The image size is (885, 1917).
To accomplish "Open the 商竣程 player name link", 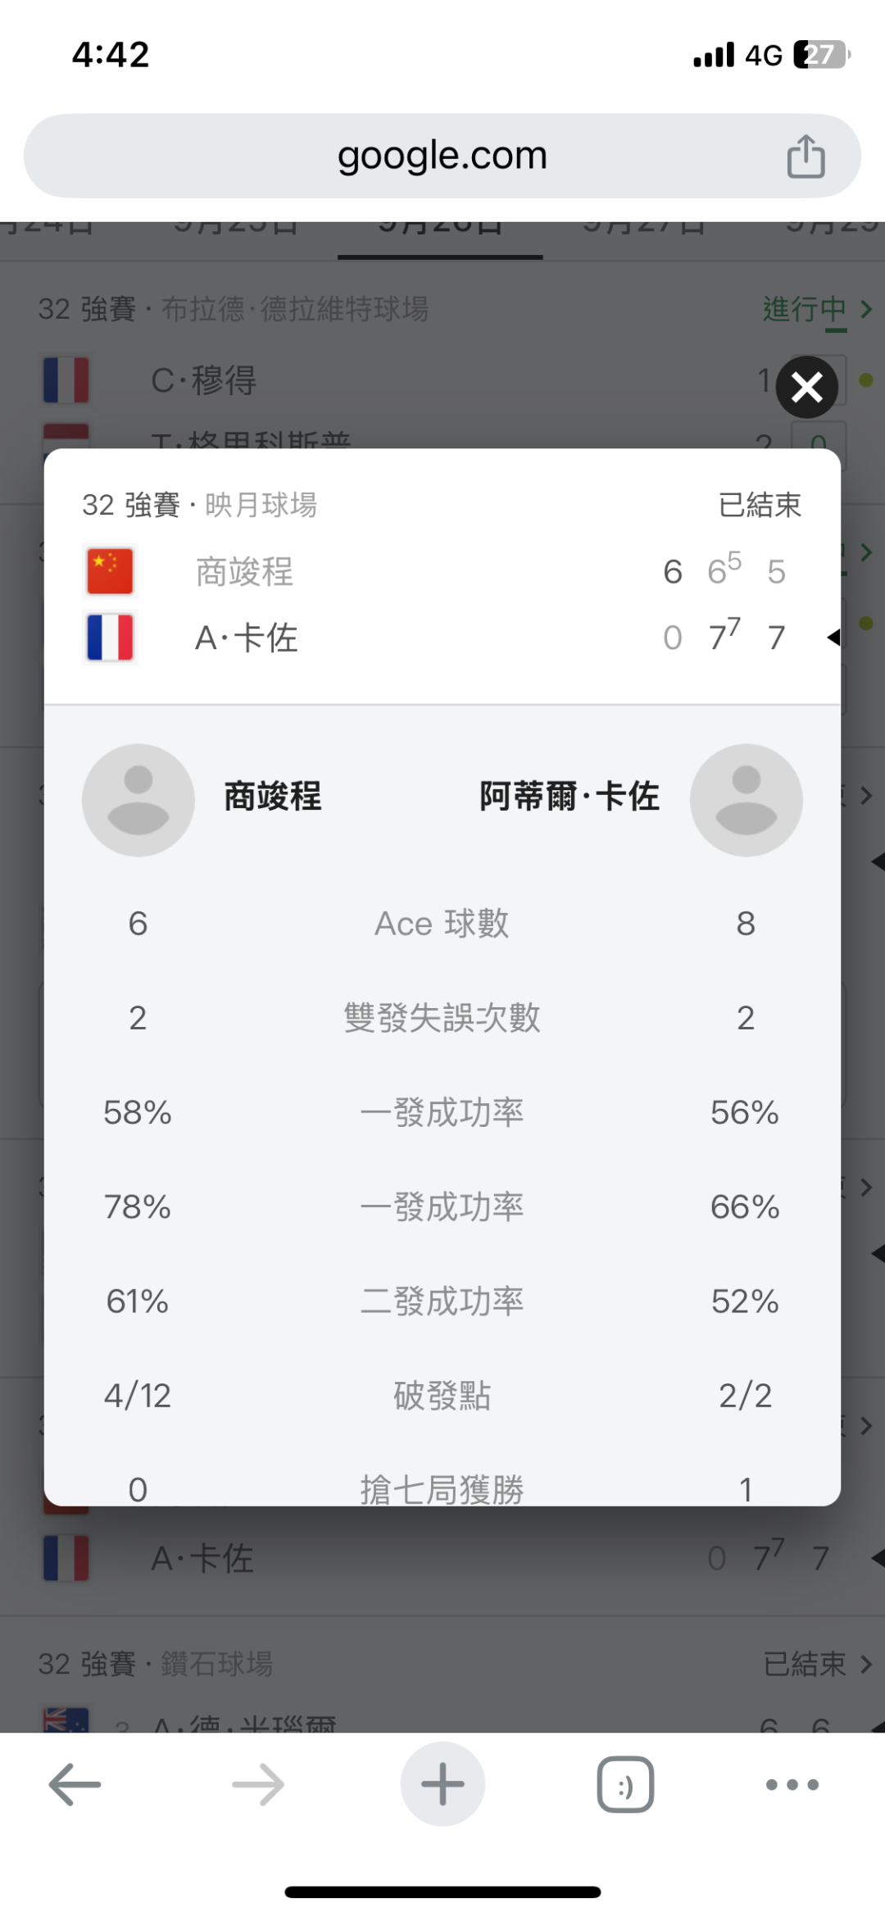I will [x=273, y=797].
